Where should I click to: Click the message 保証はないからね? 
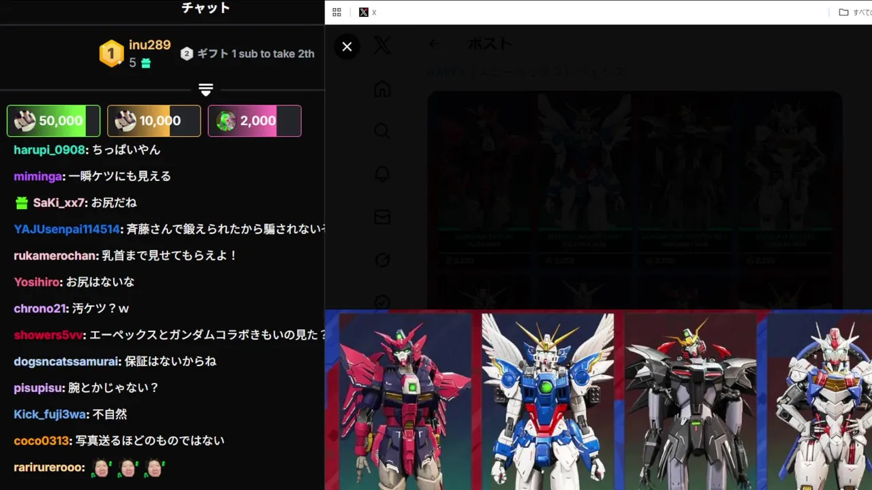[x=170, y=361]
